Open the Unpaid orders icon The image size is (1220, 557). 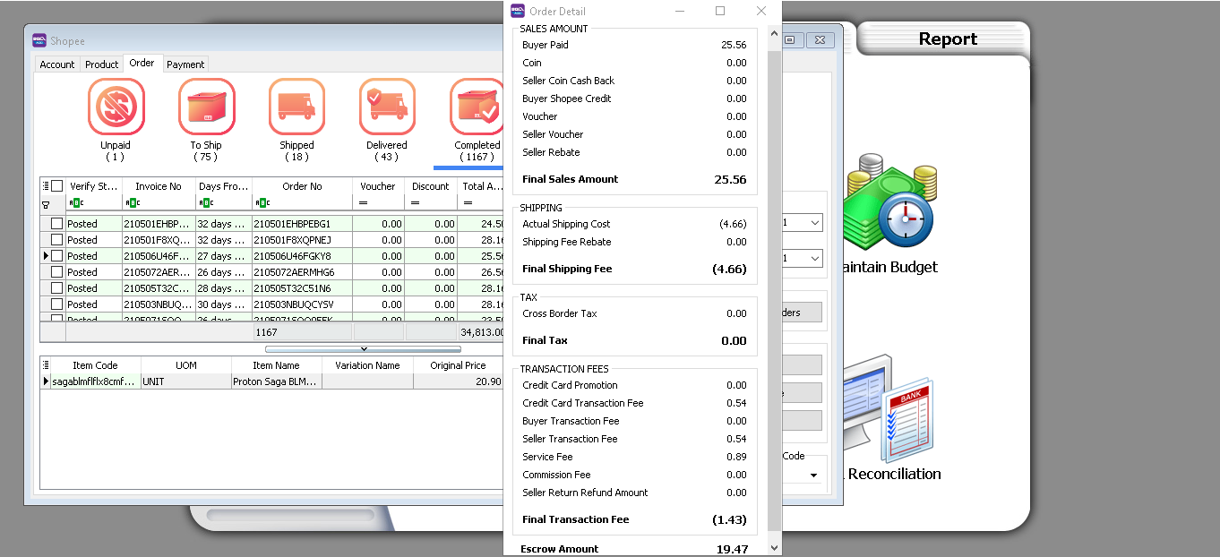pos(116,107)
